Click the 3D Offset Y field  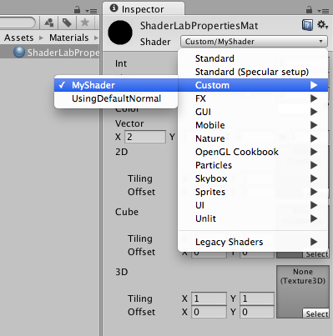[257, 312]
